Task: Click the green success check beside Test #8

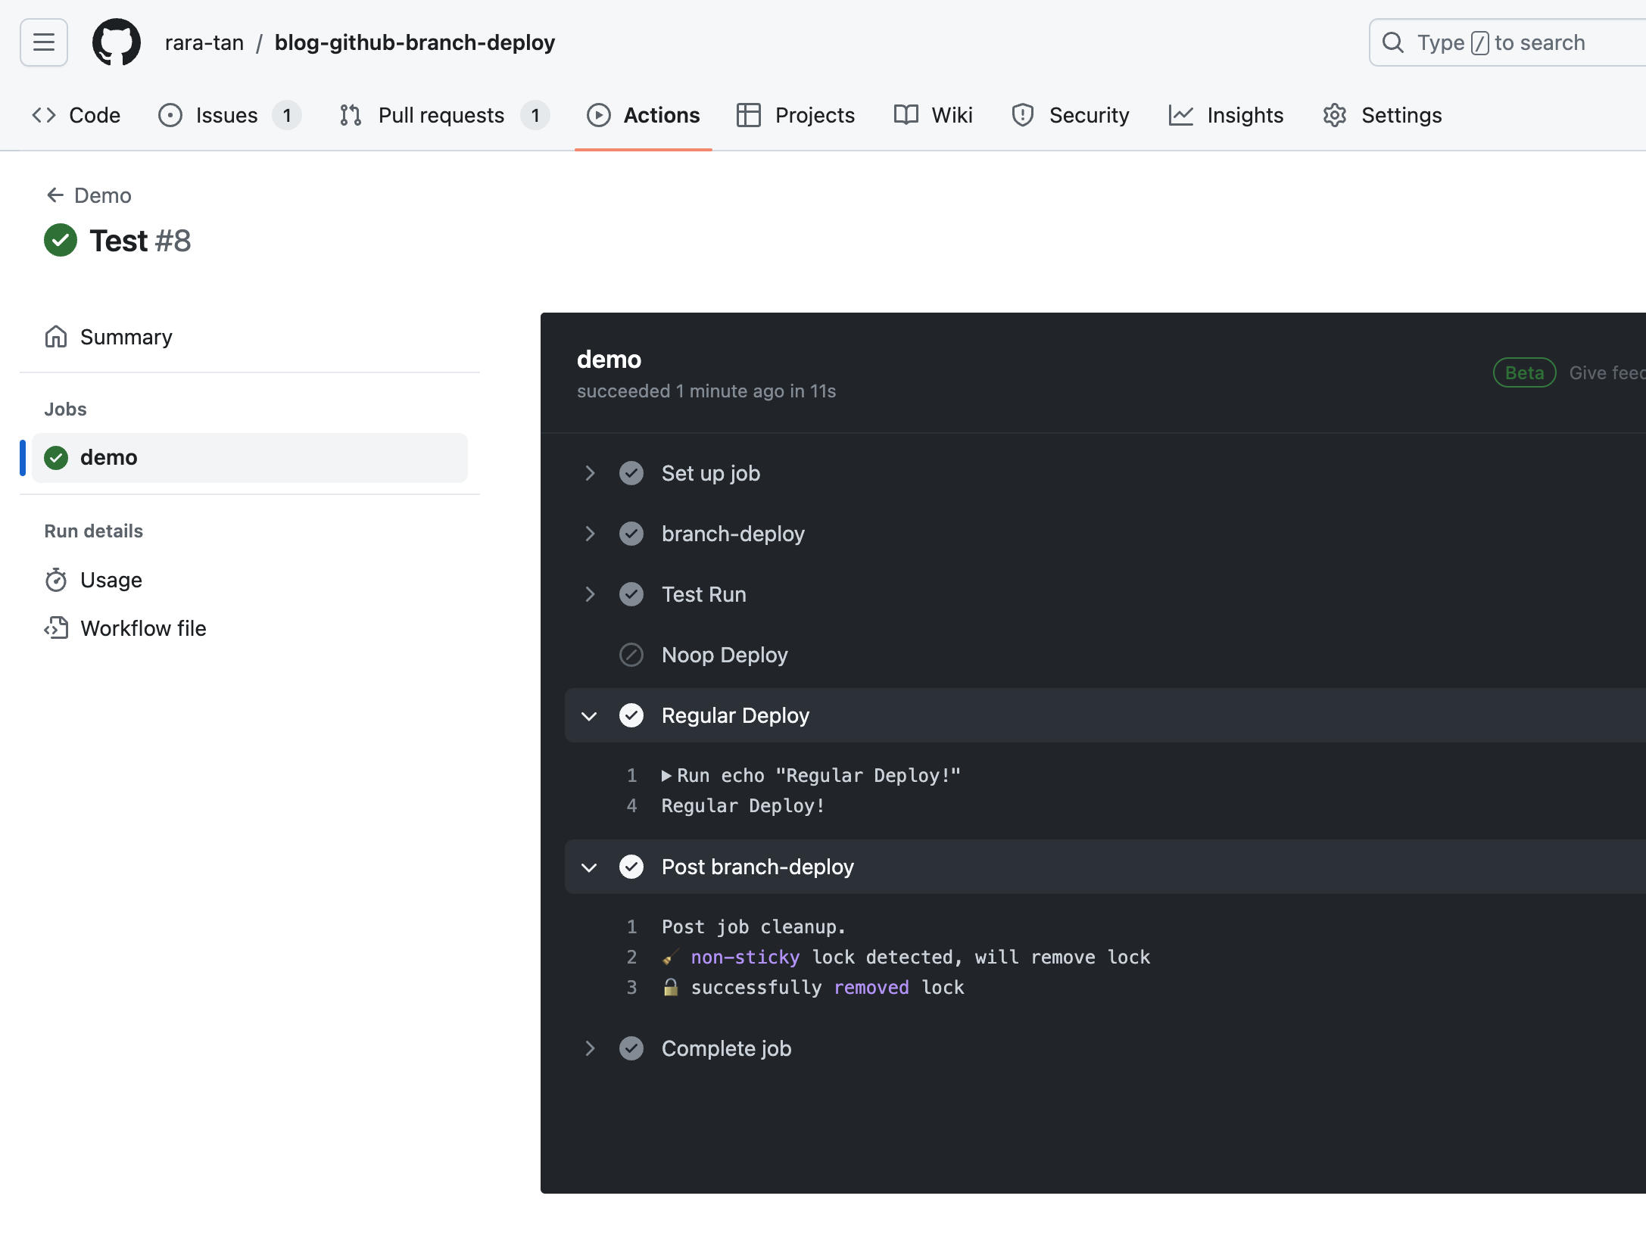Action: (61, 241)
